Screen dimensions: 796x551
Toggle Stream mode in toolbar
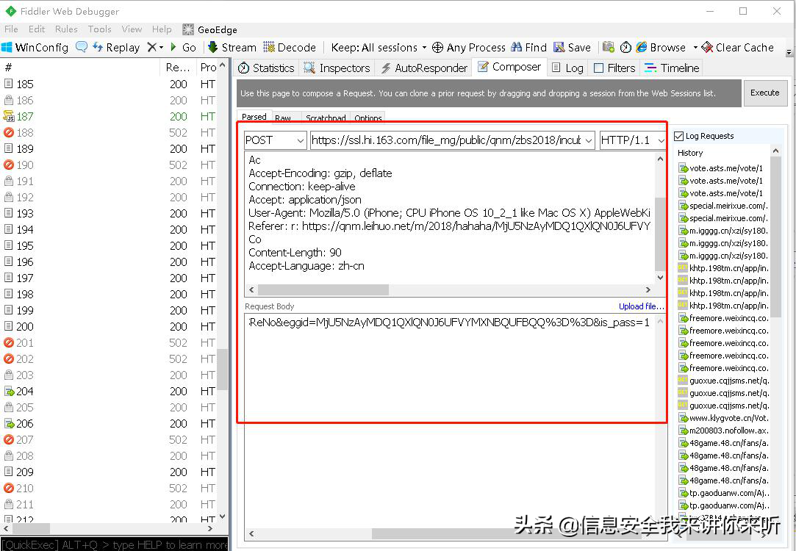click(x=232, y=48)
